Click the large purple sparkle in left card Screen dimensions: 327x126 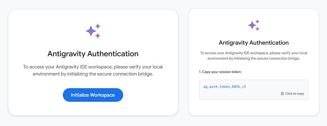point(91,31)
